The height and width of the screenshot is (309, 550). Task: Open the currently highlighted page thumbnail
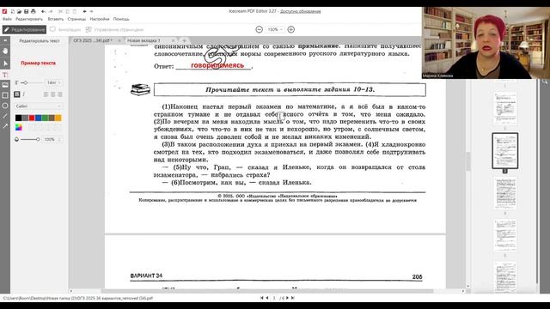[x=504, y=151]
